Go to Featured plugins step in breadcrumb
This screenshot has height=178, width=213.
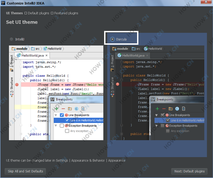[x=66, y=13]
